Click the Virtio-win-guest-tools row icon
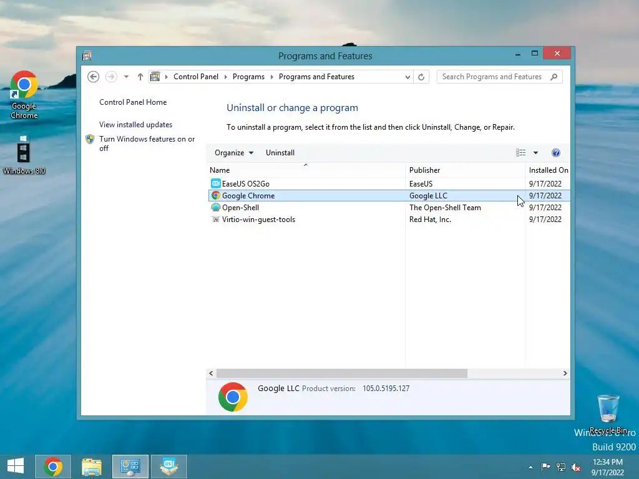This screenshot has width=639, height=479. 215,219
